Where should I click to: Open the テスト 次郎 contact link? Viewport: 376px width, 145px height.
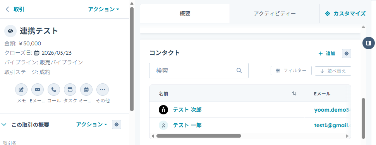pyautogui.click(x=187, y=110)
